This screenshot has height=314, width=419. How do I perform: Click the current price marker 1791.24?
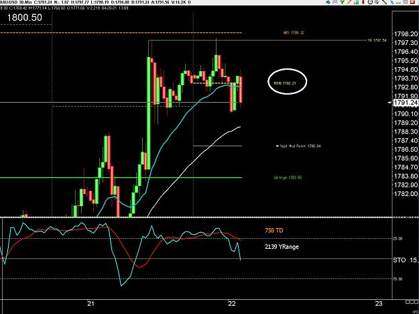406,103
